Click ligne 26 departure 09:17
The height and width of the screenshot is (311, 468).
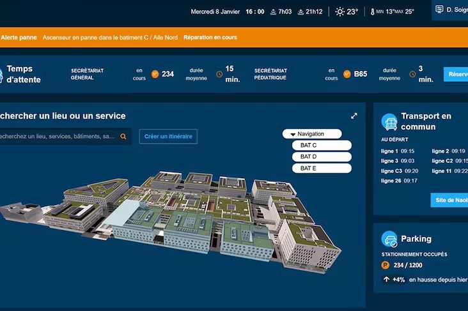pos(399,181)
